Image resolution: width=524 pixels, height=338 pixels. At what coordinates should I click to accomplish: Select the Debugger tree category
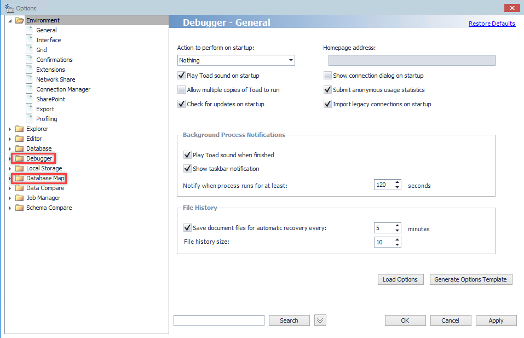[x=39, y=158]
